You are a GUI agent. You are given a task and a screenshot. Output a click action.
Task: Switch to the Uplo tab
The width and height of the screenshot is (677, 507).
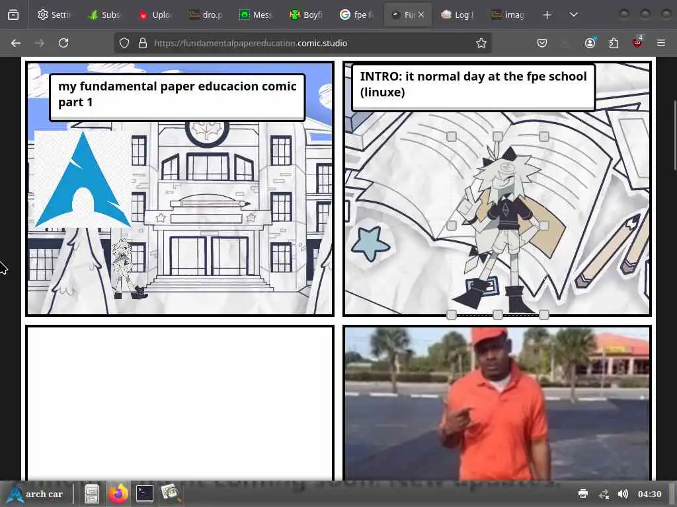click(155, 15)
